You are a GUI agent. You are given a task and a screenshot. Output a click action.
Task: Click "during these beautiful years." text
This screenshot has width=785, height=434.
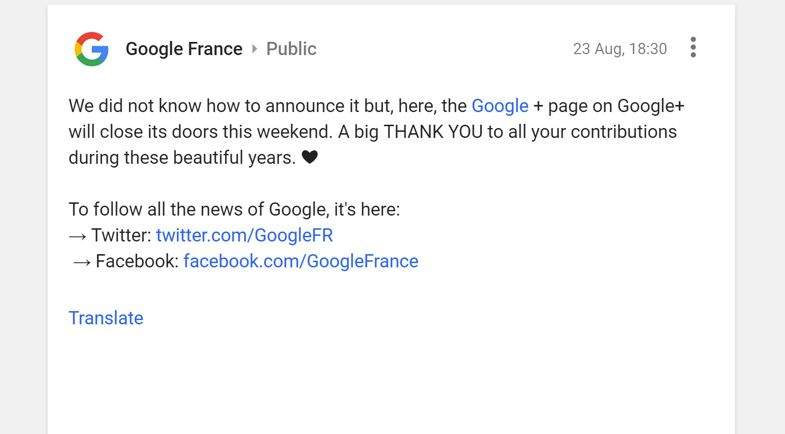(182, 158)
